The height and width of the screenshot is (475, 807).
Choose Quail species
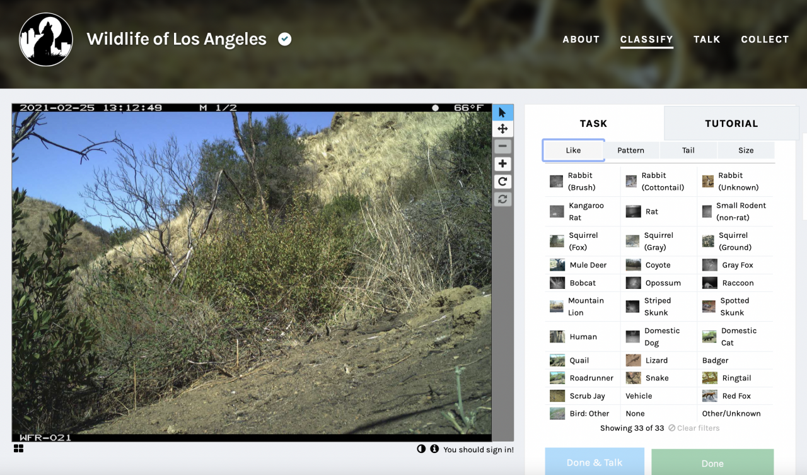point(582,360)
